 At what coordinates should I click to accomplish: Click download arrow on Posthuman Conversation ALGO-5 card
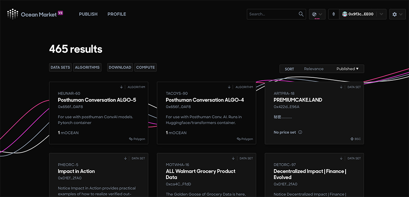click(x=121, y=87)
